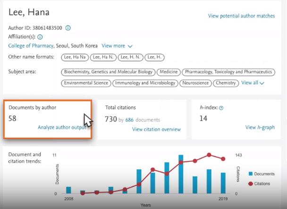Open View potential author matches link
The image size is (287, 209).
coord(241,16)
